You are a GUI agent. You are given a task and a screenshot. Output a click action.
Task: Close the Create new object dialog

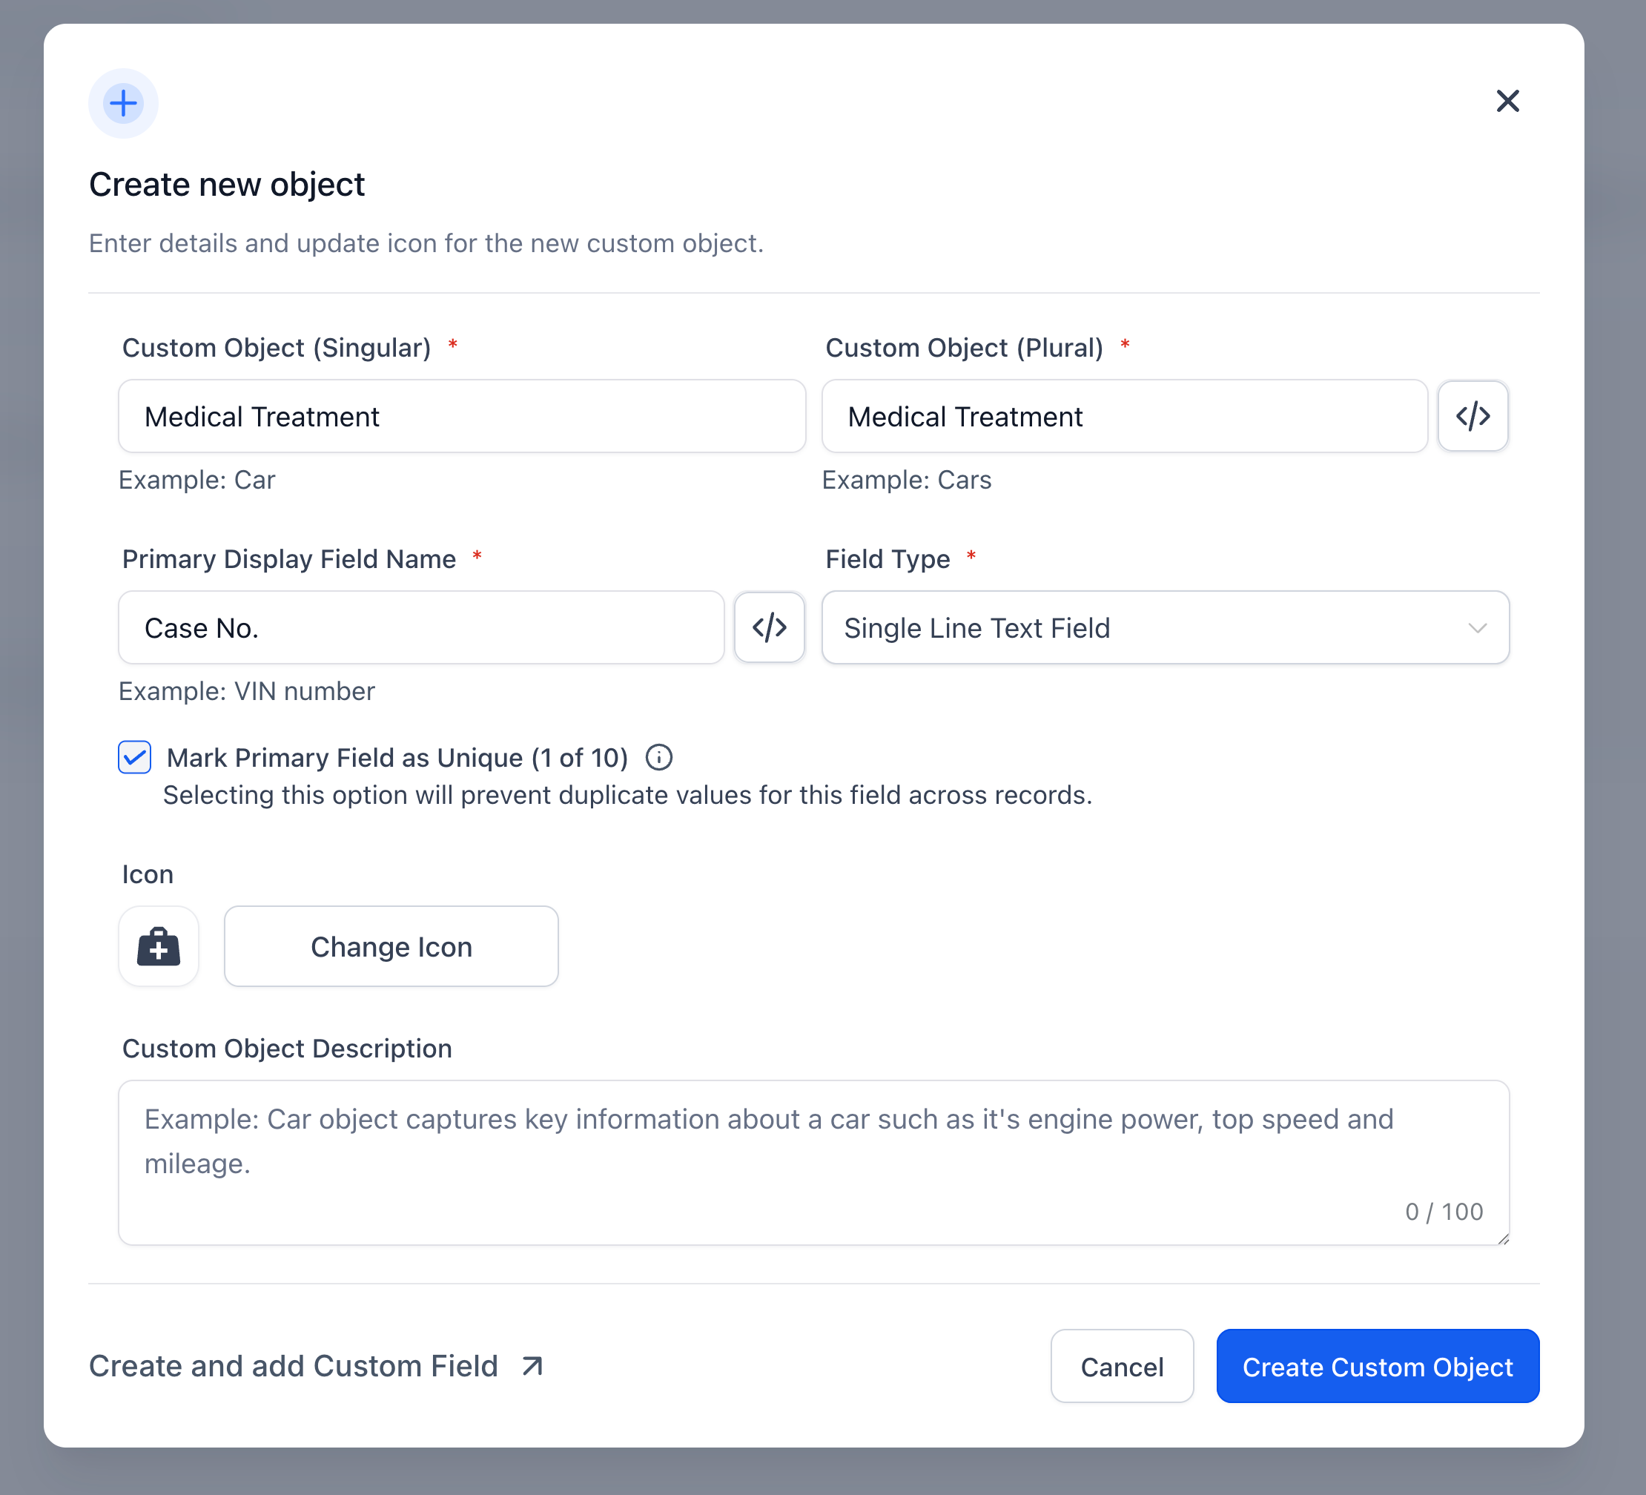[x=1507, y=102]
